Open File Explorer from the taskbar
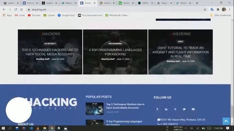 click(x=45, y=128)
